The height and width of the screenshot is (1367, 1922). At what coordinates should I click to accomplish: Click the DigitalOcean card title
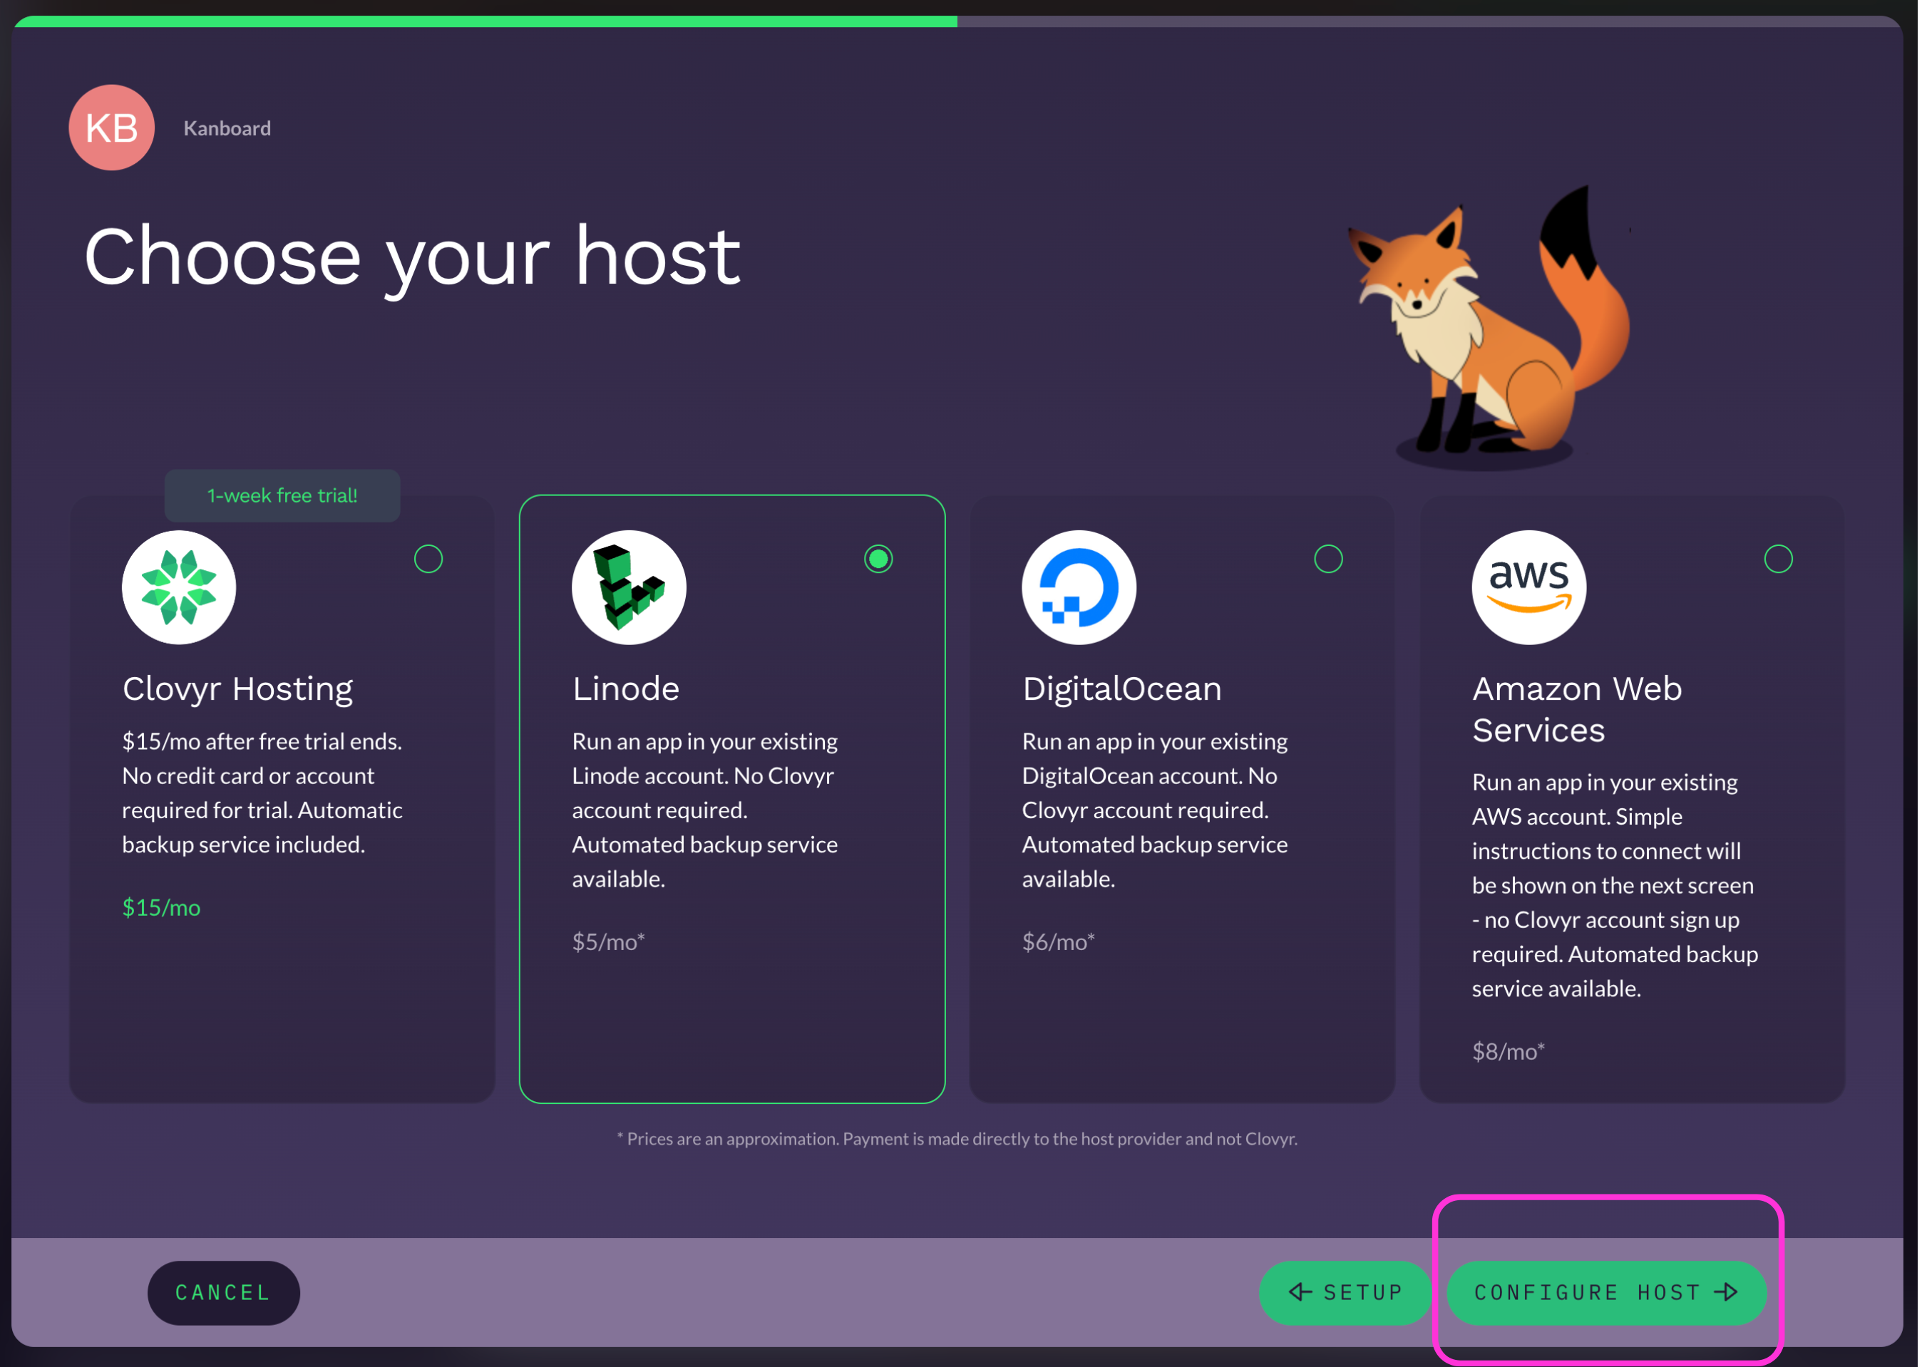point(1123,689)
